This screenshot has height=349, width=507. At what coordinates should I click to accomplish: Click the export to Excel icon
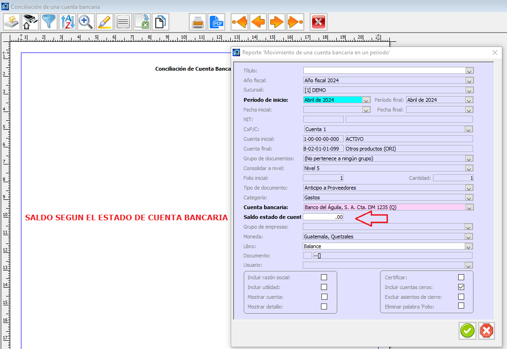[142, 22]
